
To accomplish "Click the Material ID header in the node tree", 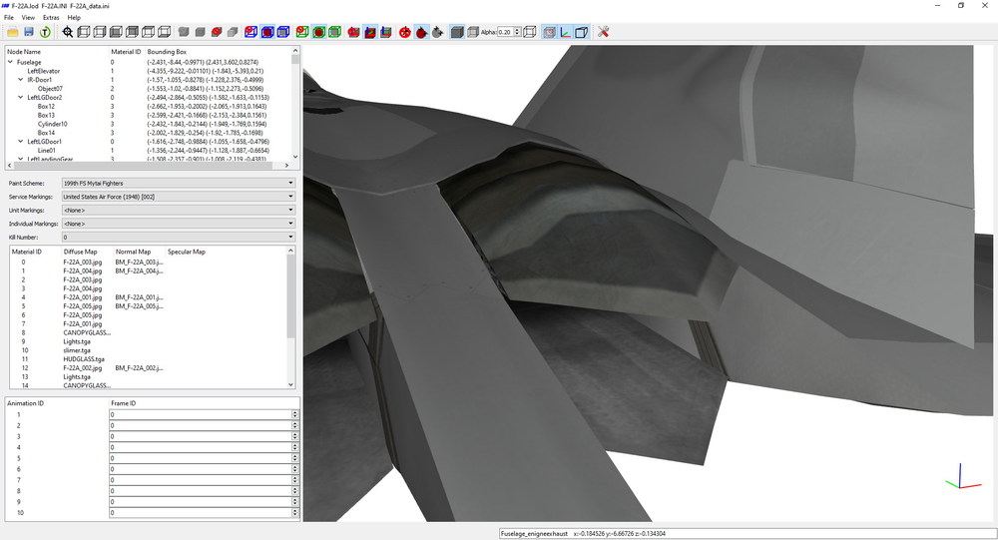I will pos(126,52).
